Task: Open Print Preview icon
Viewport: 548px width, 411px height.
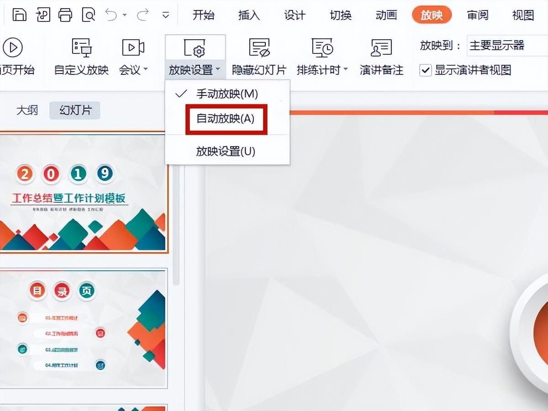Action: pos(89,15)
